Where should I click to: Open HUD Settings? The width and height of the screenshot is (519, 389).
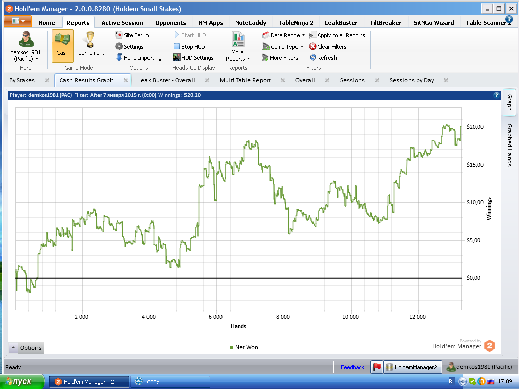(x=193, y=58)
